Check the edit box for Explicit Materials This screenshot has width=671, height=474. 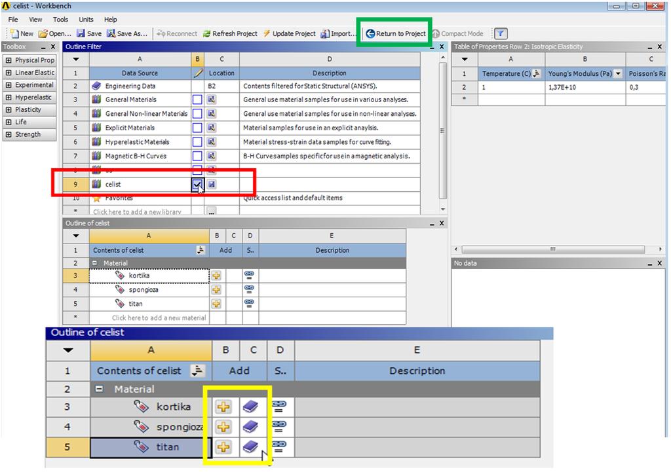tap(197, 128)
